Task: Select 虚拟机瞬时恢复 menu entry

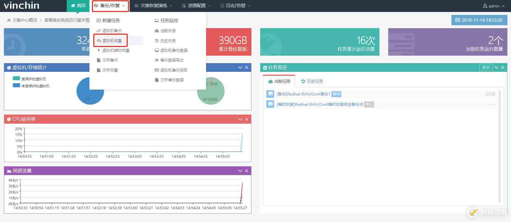Action: (x=116, y=50)
